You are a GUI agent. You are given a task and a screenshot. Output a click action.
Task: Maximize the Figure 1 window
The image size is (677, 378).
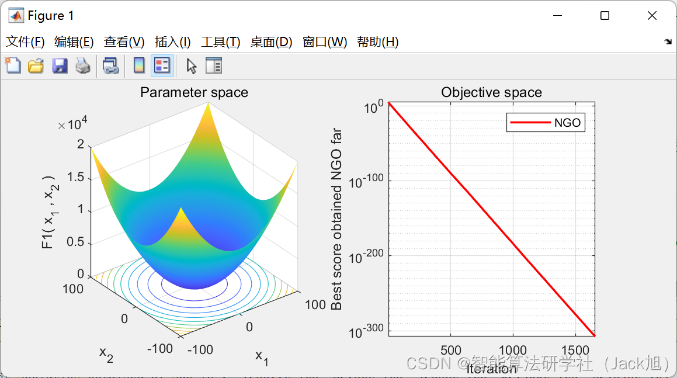(605, 16)
